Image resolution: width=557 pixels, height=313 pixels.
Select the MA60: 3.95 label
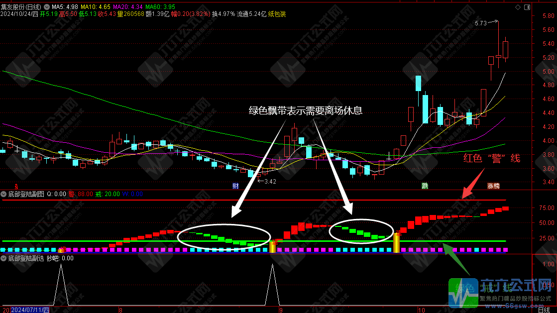coord(160,7)
